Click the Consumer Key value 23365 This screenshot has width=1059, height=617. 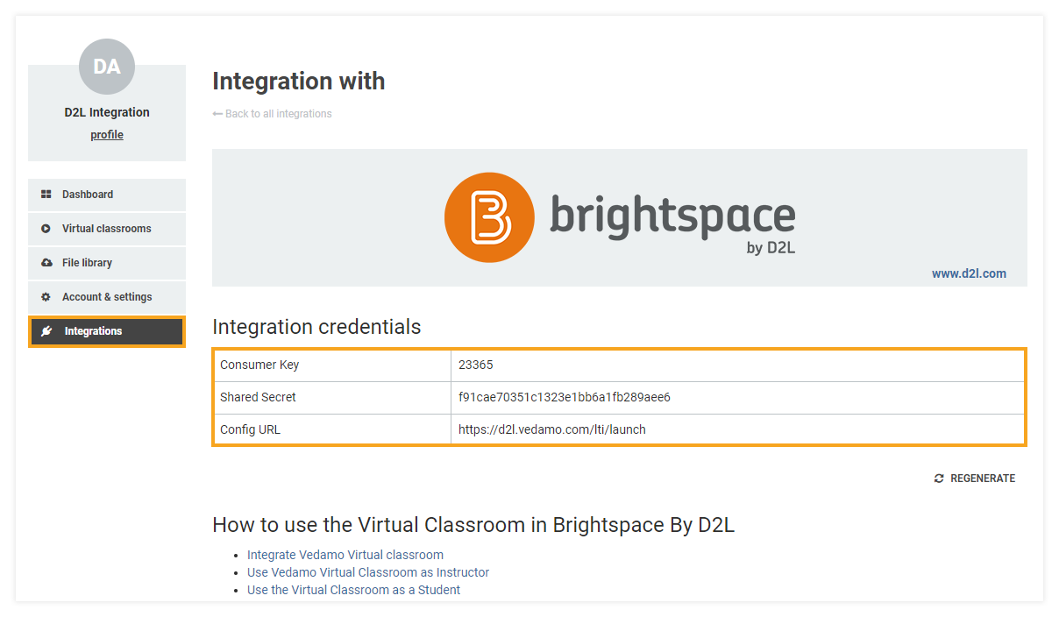pyautogui.click(x=476, y=365)
